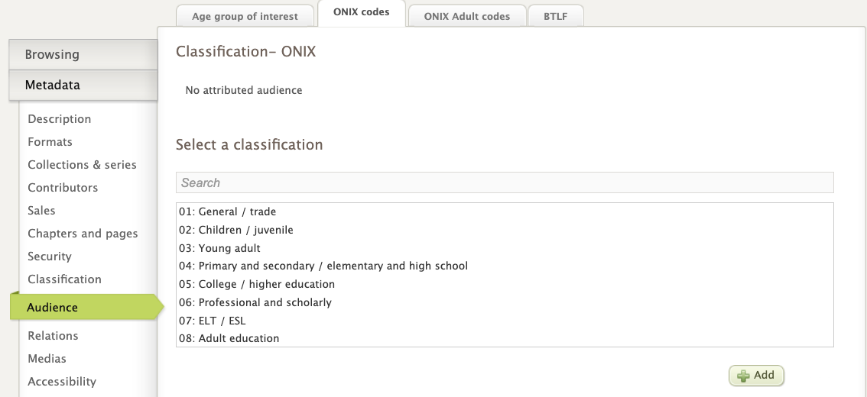Click the green plus Add icon
This screenshot has height=397, width=867.
tap(743, 376)
